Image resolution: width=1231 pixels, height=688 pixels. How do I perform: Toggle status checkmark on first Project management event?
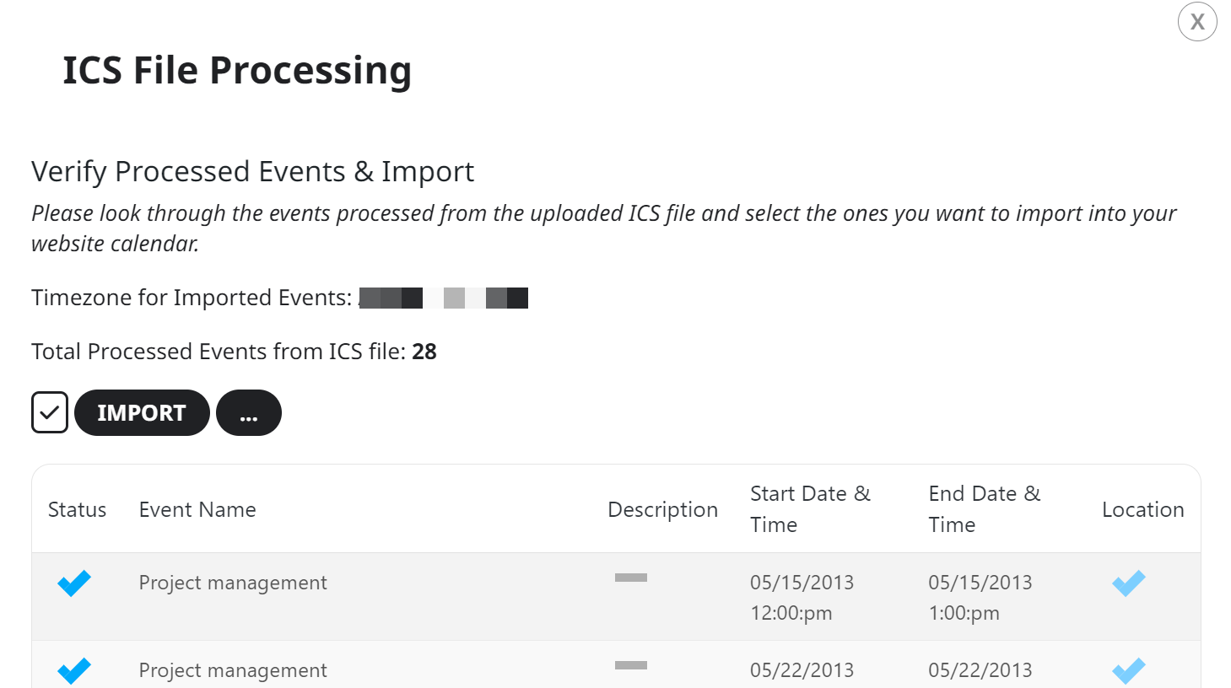73,583
